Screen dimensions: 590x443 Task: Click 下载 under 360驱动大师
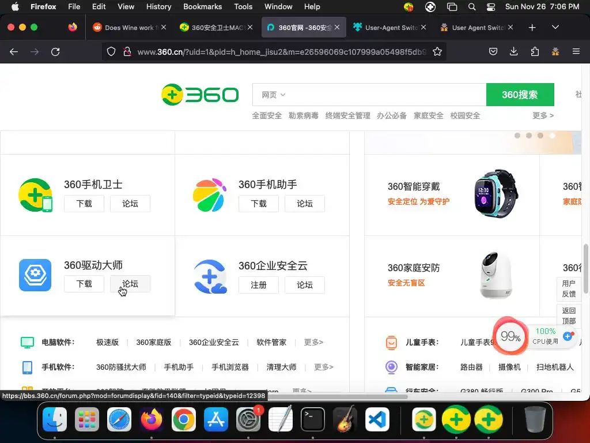click(x=84, y=284)
